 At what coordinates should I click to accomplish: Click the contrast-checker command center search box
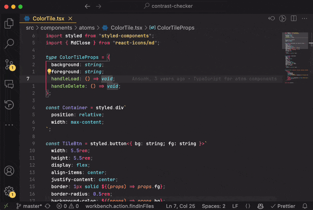point(169,6)
